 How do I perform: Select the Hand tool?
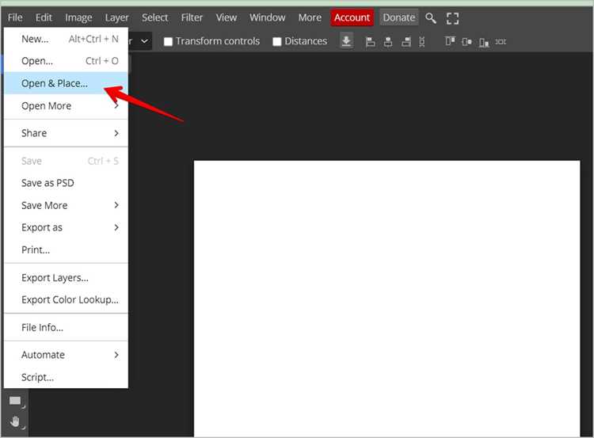pos(15,421)
